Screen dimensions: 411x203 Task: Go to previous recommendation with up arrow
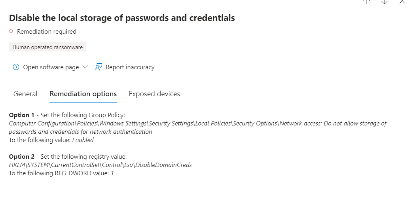(x=367, y=2)
